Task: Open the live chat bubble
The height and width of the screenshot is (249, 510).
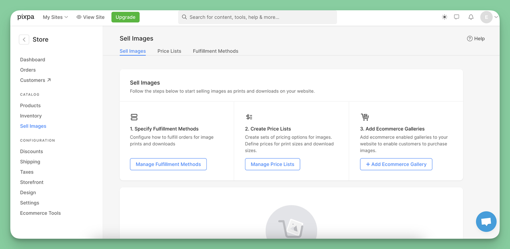Action: (x=486, y=221)
